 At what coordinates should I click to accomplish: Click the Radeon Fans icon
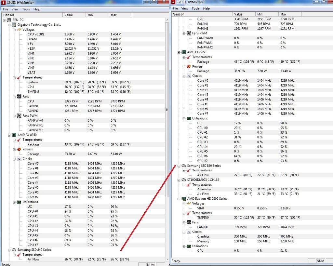coord(189,222)
